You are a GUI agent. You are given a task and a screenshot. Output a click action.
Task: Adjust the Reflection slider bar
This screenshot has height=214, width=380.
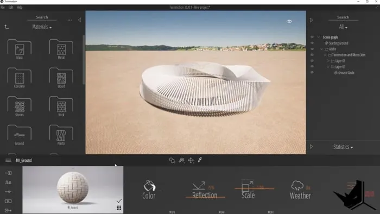(x=205, y=197)
